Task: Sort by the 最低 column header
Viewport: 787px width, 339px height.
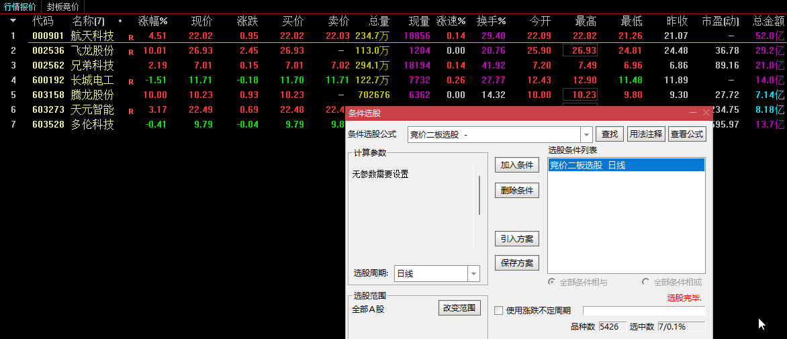Action: click(x=631, y=21)
